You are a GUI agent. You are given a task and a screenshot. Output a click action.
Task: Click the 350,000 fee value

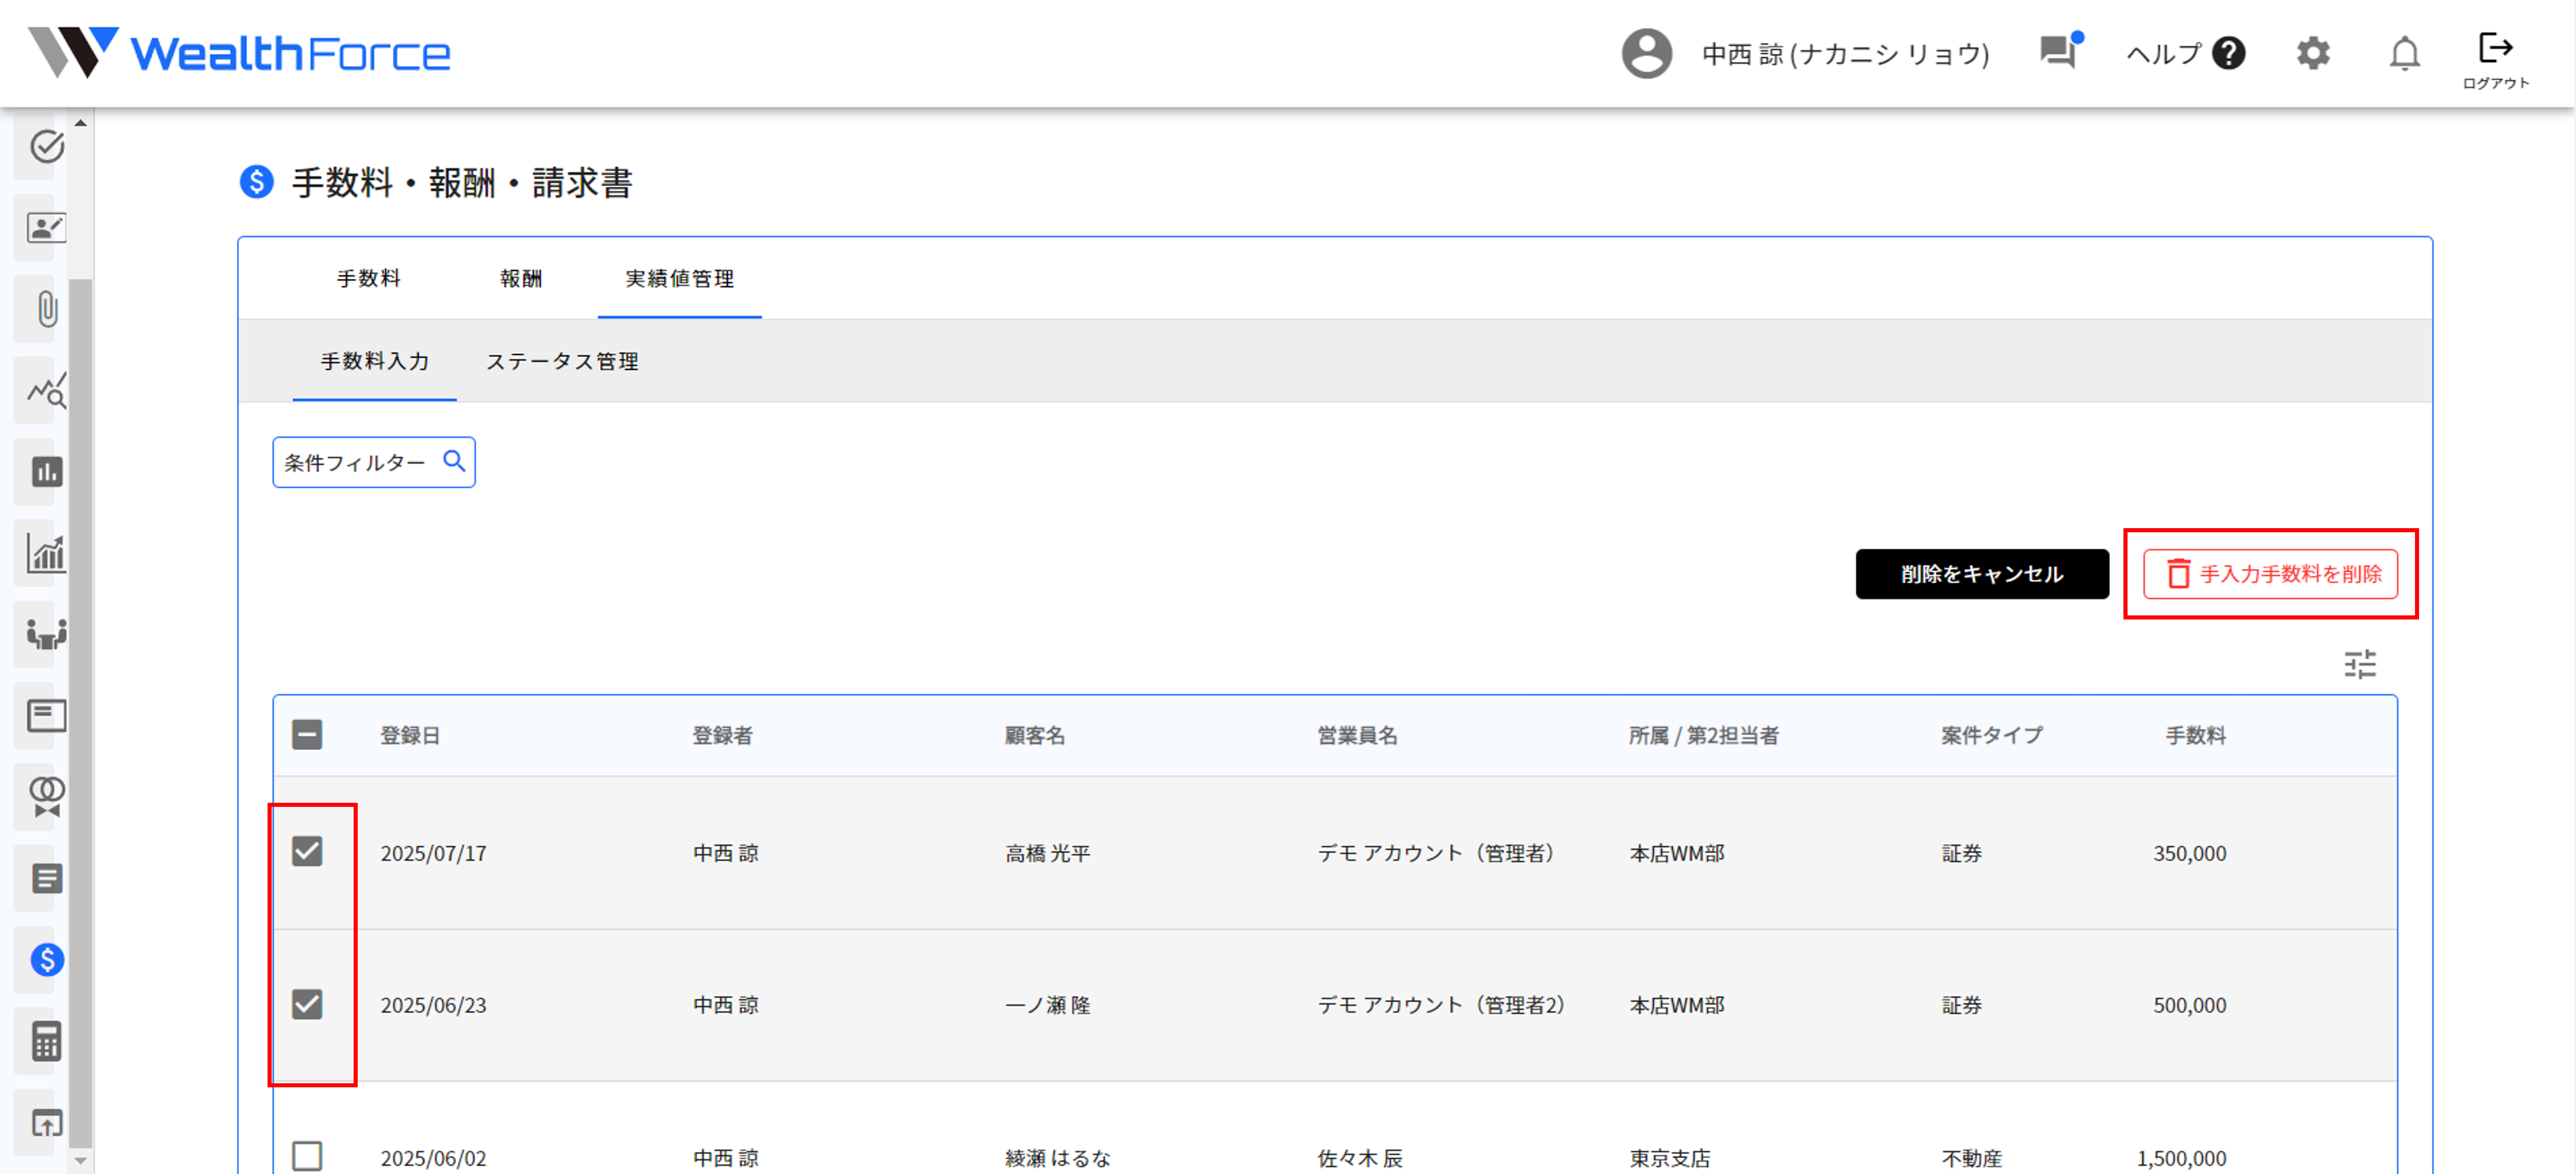pyautogui.click(x=2190, y=853)
